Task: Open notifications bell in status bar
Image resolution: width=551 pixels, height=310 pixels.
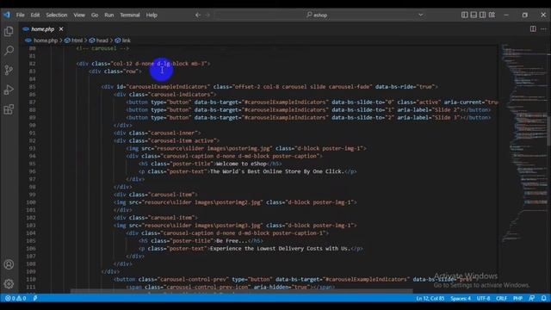Action: click(543, 298)
